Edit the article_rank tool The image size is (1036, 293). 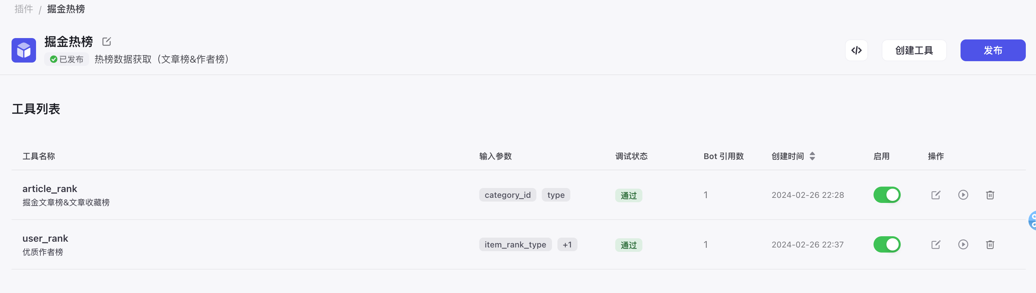pos(935,195)
